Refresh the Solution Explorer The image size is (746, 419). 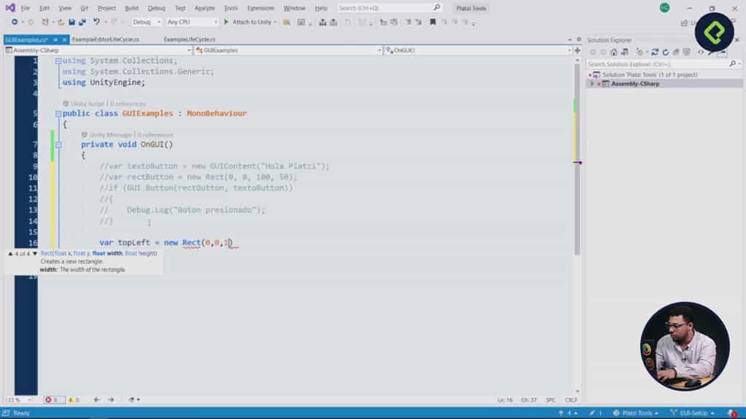tap(666, 50)
